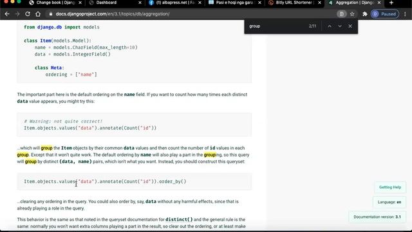The image size is (412, 232).
Task: Bookmark this page with the star icon
Action: click(352, 14)
